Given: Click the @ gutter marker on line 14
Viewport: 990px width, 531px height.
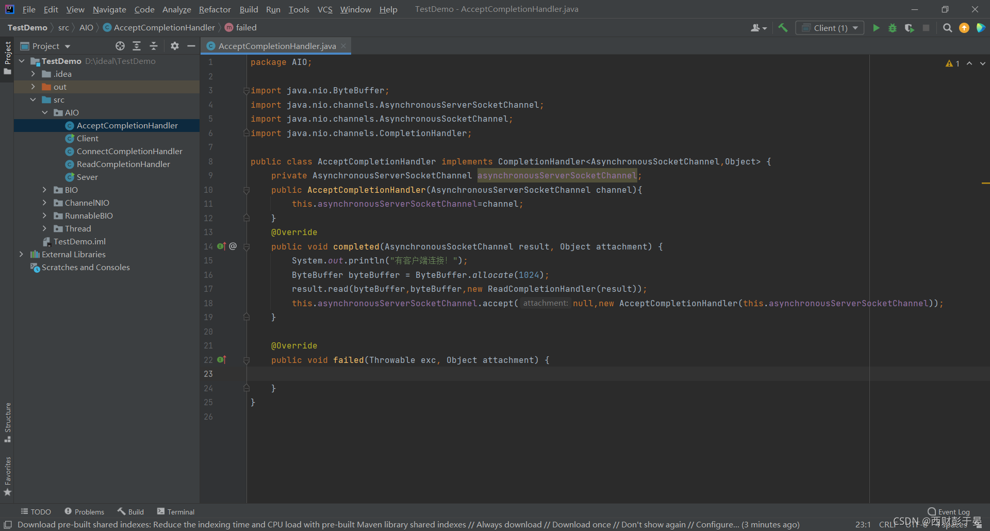Looking at the screenshot, I should click(x=233, y=246).
